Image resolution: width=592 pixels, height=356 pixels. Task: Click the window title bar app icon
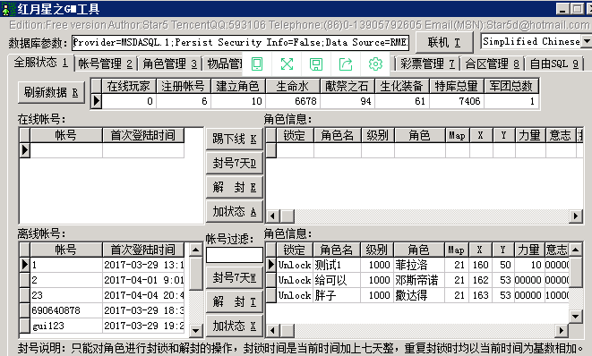[x=7, y=8]
